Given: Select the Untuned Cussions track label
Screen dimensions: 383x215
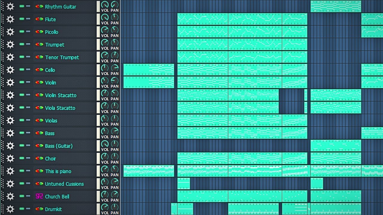Looking at the screenshot, I should pyautogui.click(x=64, y=184).
